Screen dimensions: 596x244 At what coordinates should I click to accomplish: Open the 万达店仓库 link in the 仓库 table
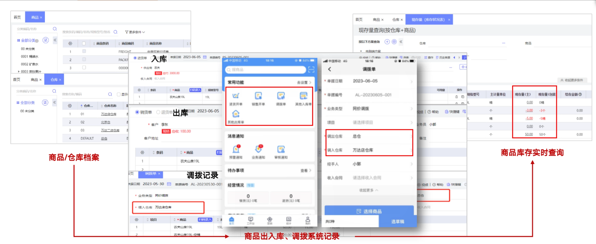[109, 114]
